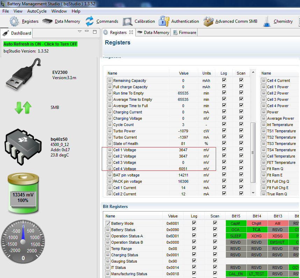The width and height of the screenshot is (300, 278).
Task: Toggle Scan checkbox for Full charge Capacity
Action: 242,86
